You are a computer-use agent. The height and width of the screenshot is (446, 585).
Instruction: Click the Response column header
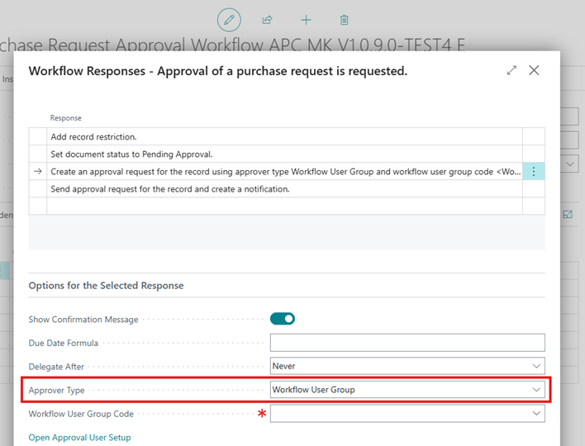[x=66, y=118]
